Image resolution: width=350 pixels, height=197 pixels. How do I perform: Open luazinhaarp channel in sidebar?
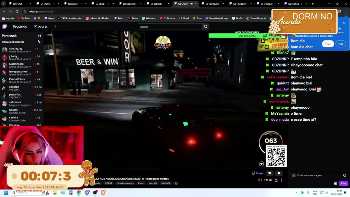tap(22, 65)
